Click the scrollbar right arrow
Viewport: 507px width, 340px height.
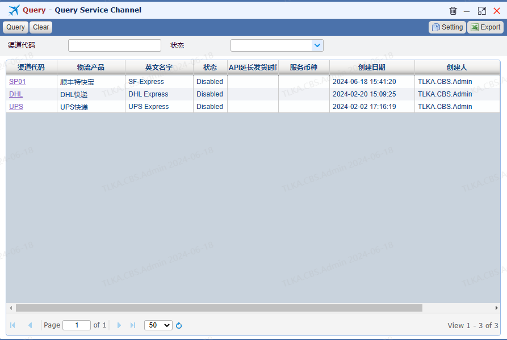click(x=497, y=308)
